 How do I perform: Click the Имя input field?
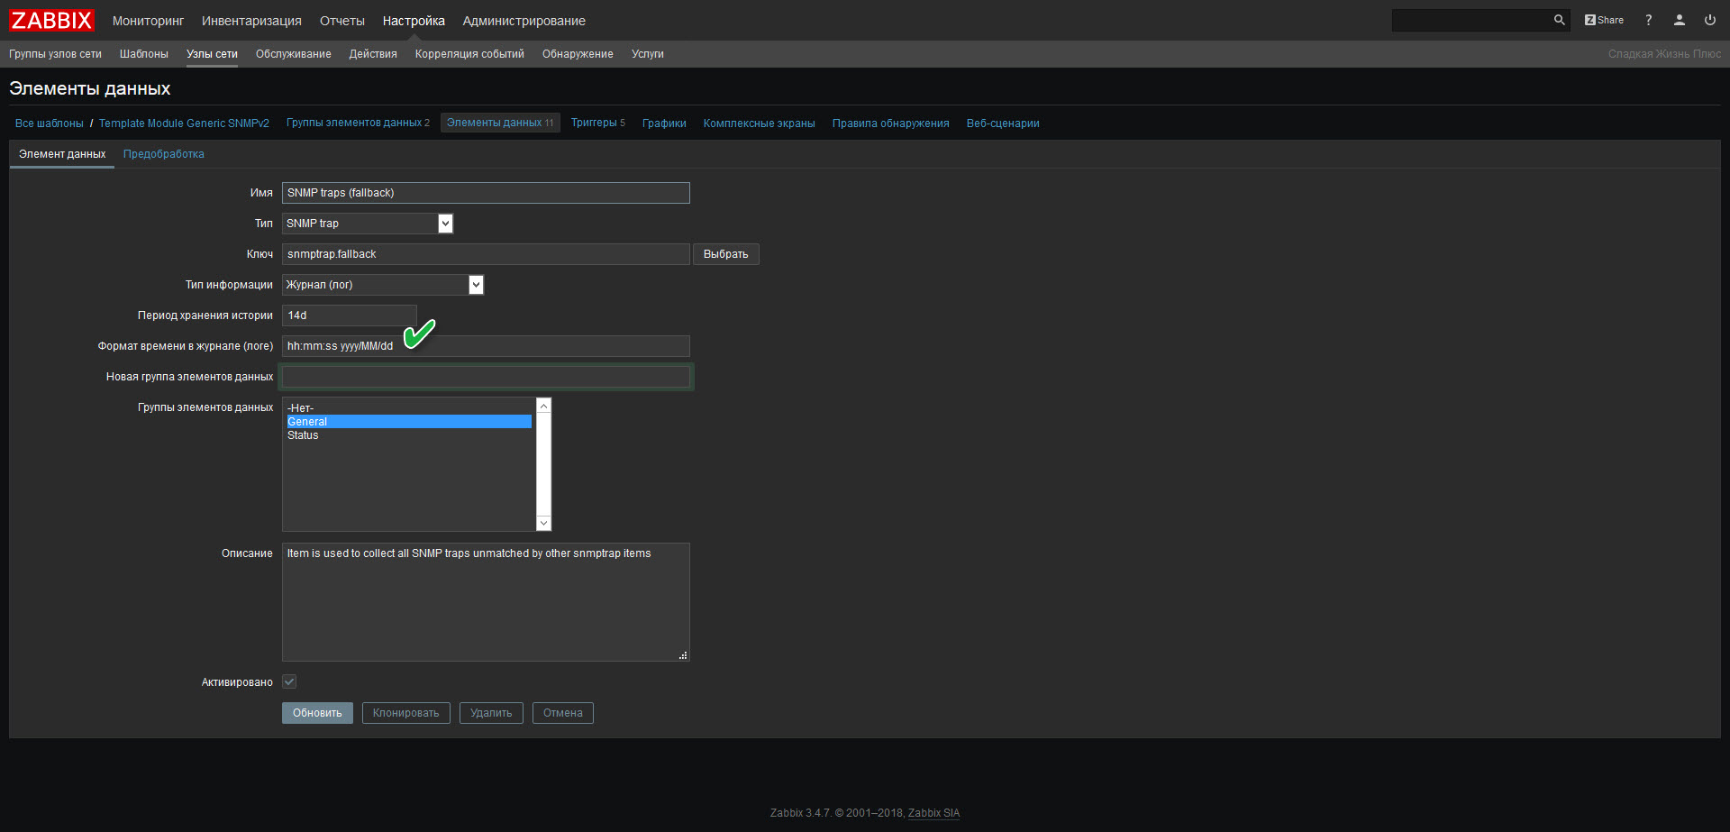click(x=486, y=193)
